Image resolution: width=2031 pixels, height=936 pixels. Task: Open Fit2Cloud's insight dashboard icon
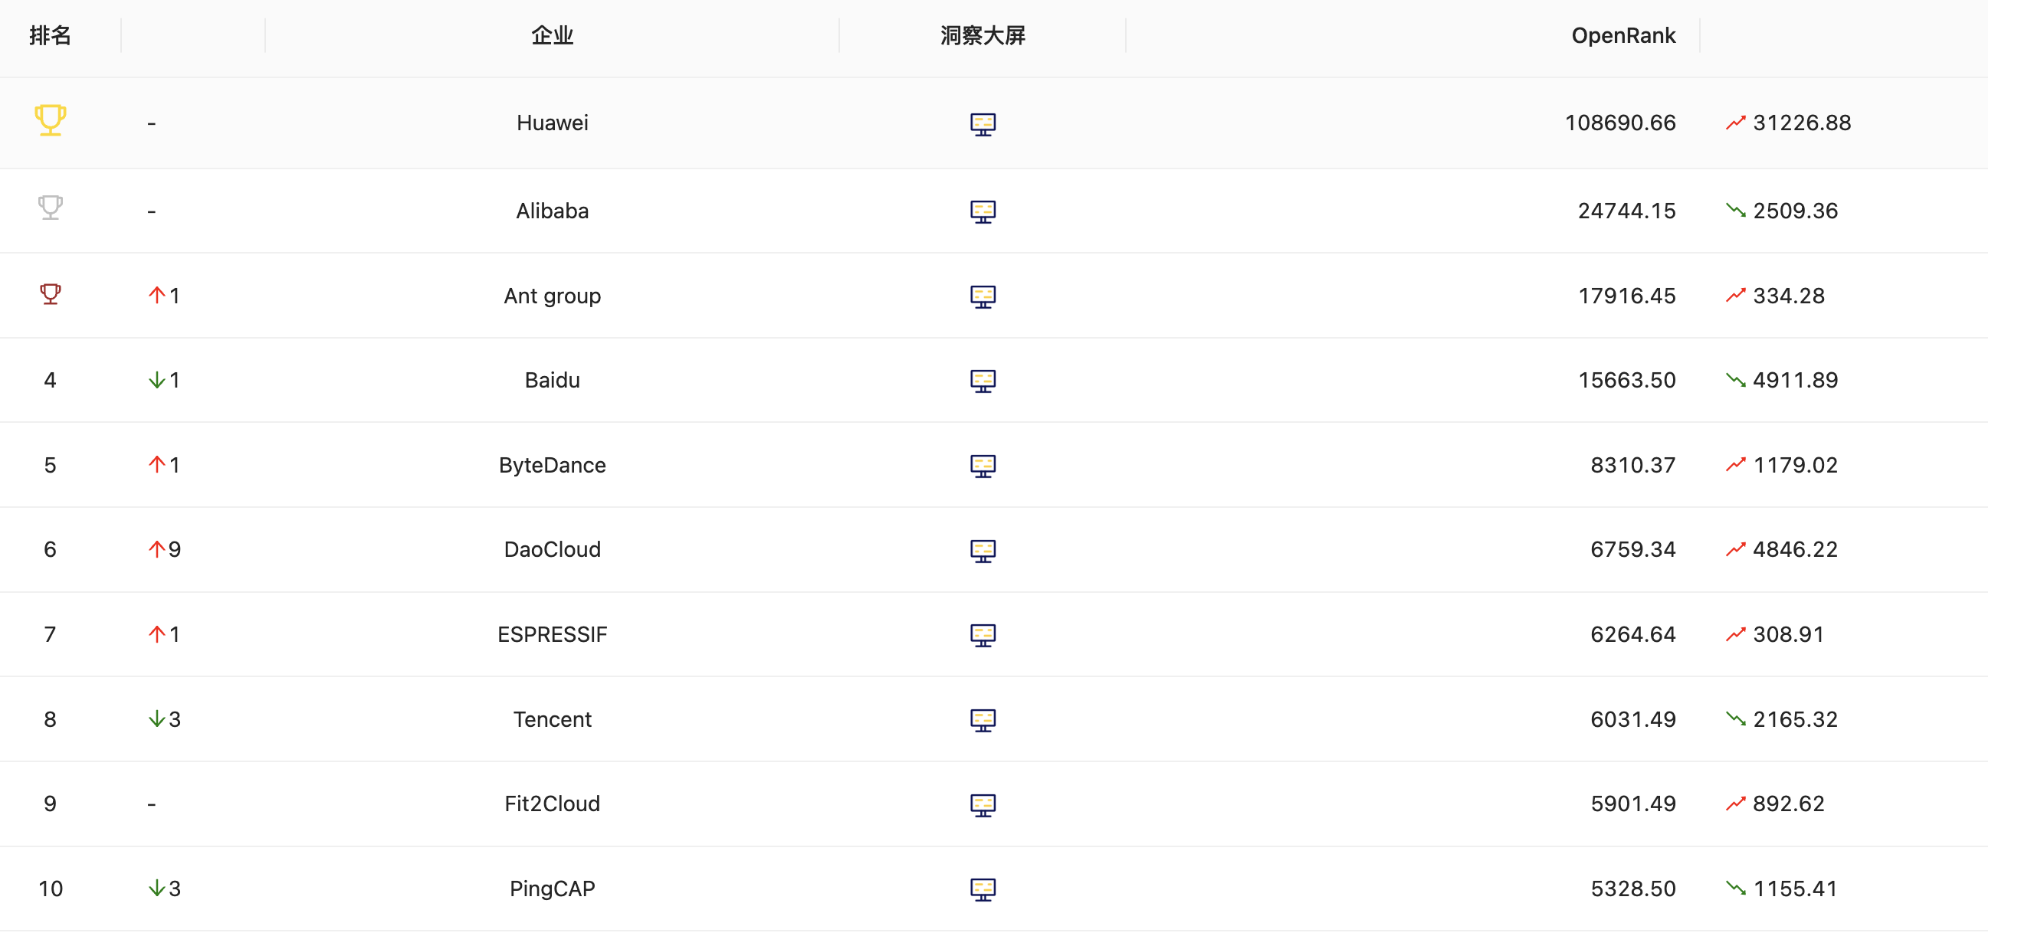[x=983, y=804]
